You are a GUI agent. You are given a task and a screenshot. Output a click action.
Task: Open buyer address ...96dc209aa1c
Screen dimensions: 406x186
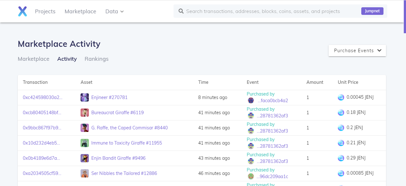click(272, 177)
